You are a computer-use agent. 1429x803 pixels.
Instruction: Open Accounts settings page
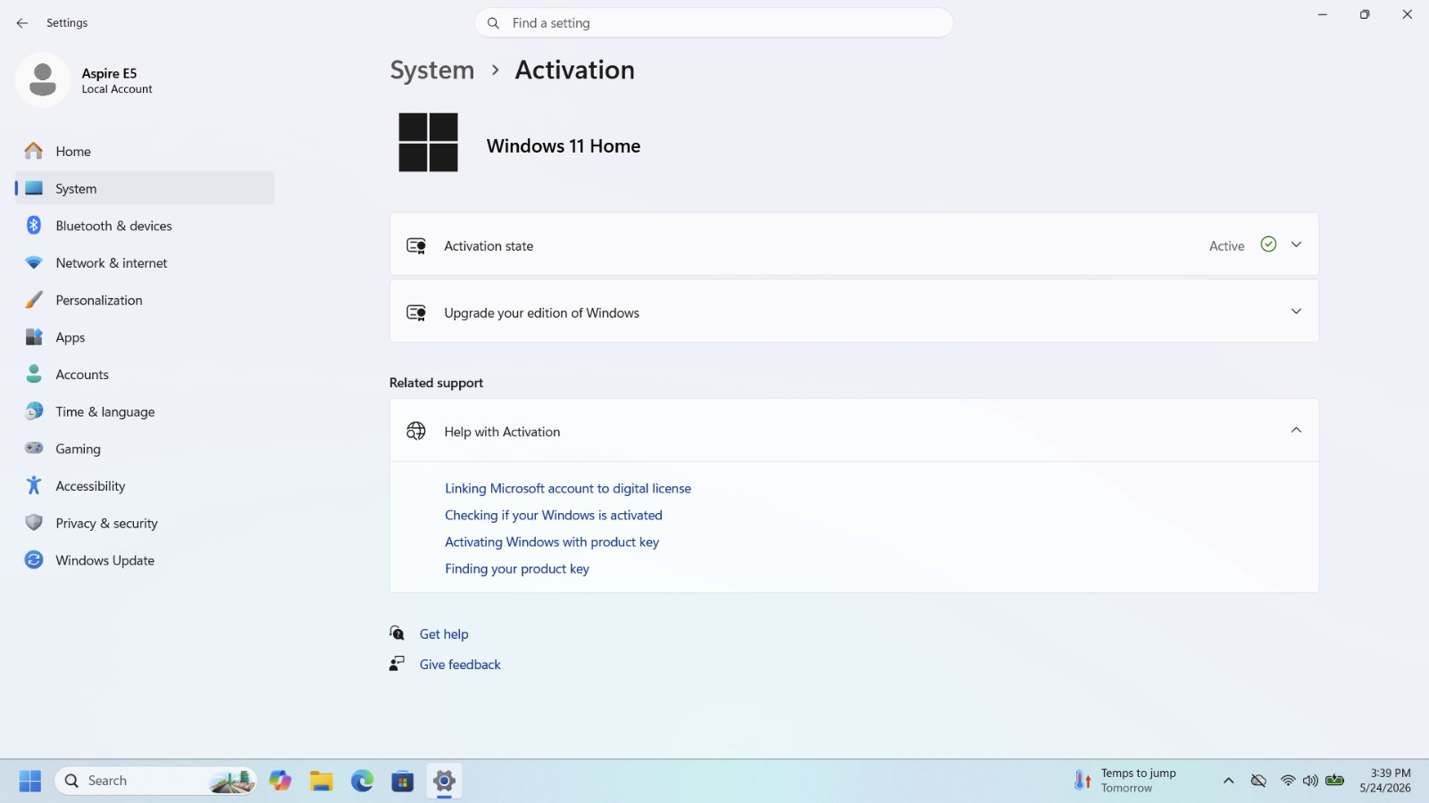(x=145, y=375)
